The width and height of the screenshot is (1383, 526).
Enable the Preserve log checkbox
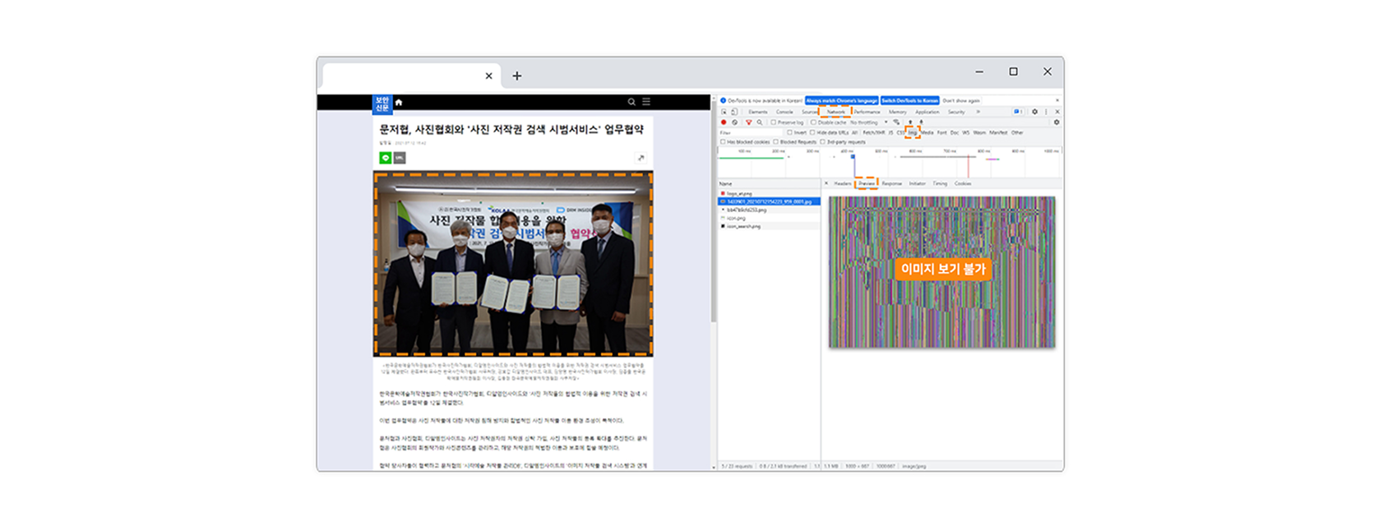tap(774, 122)
